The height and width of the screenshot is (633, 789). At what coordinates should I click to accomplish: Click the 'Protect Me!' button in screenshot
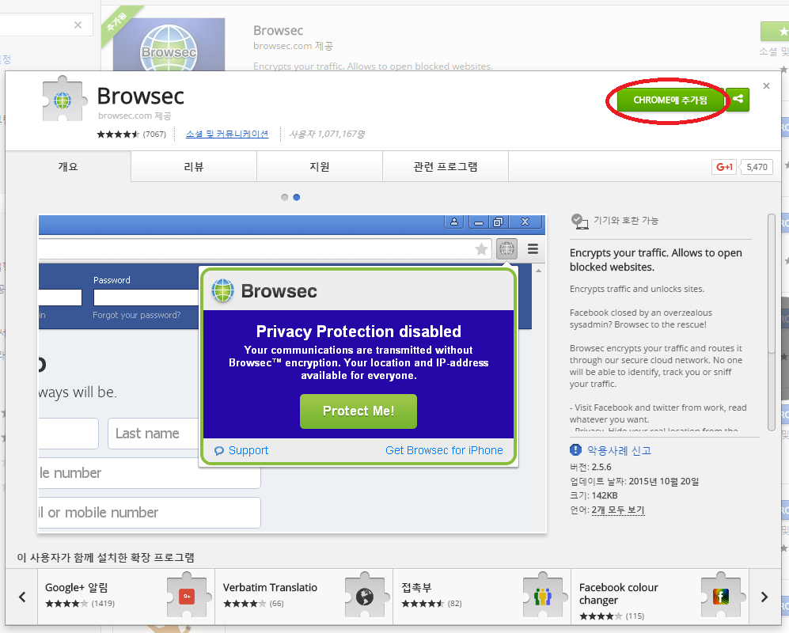click(358, 411)
